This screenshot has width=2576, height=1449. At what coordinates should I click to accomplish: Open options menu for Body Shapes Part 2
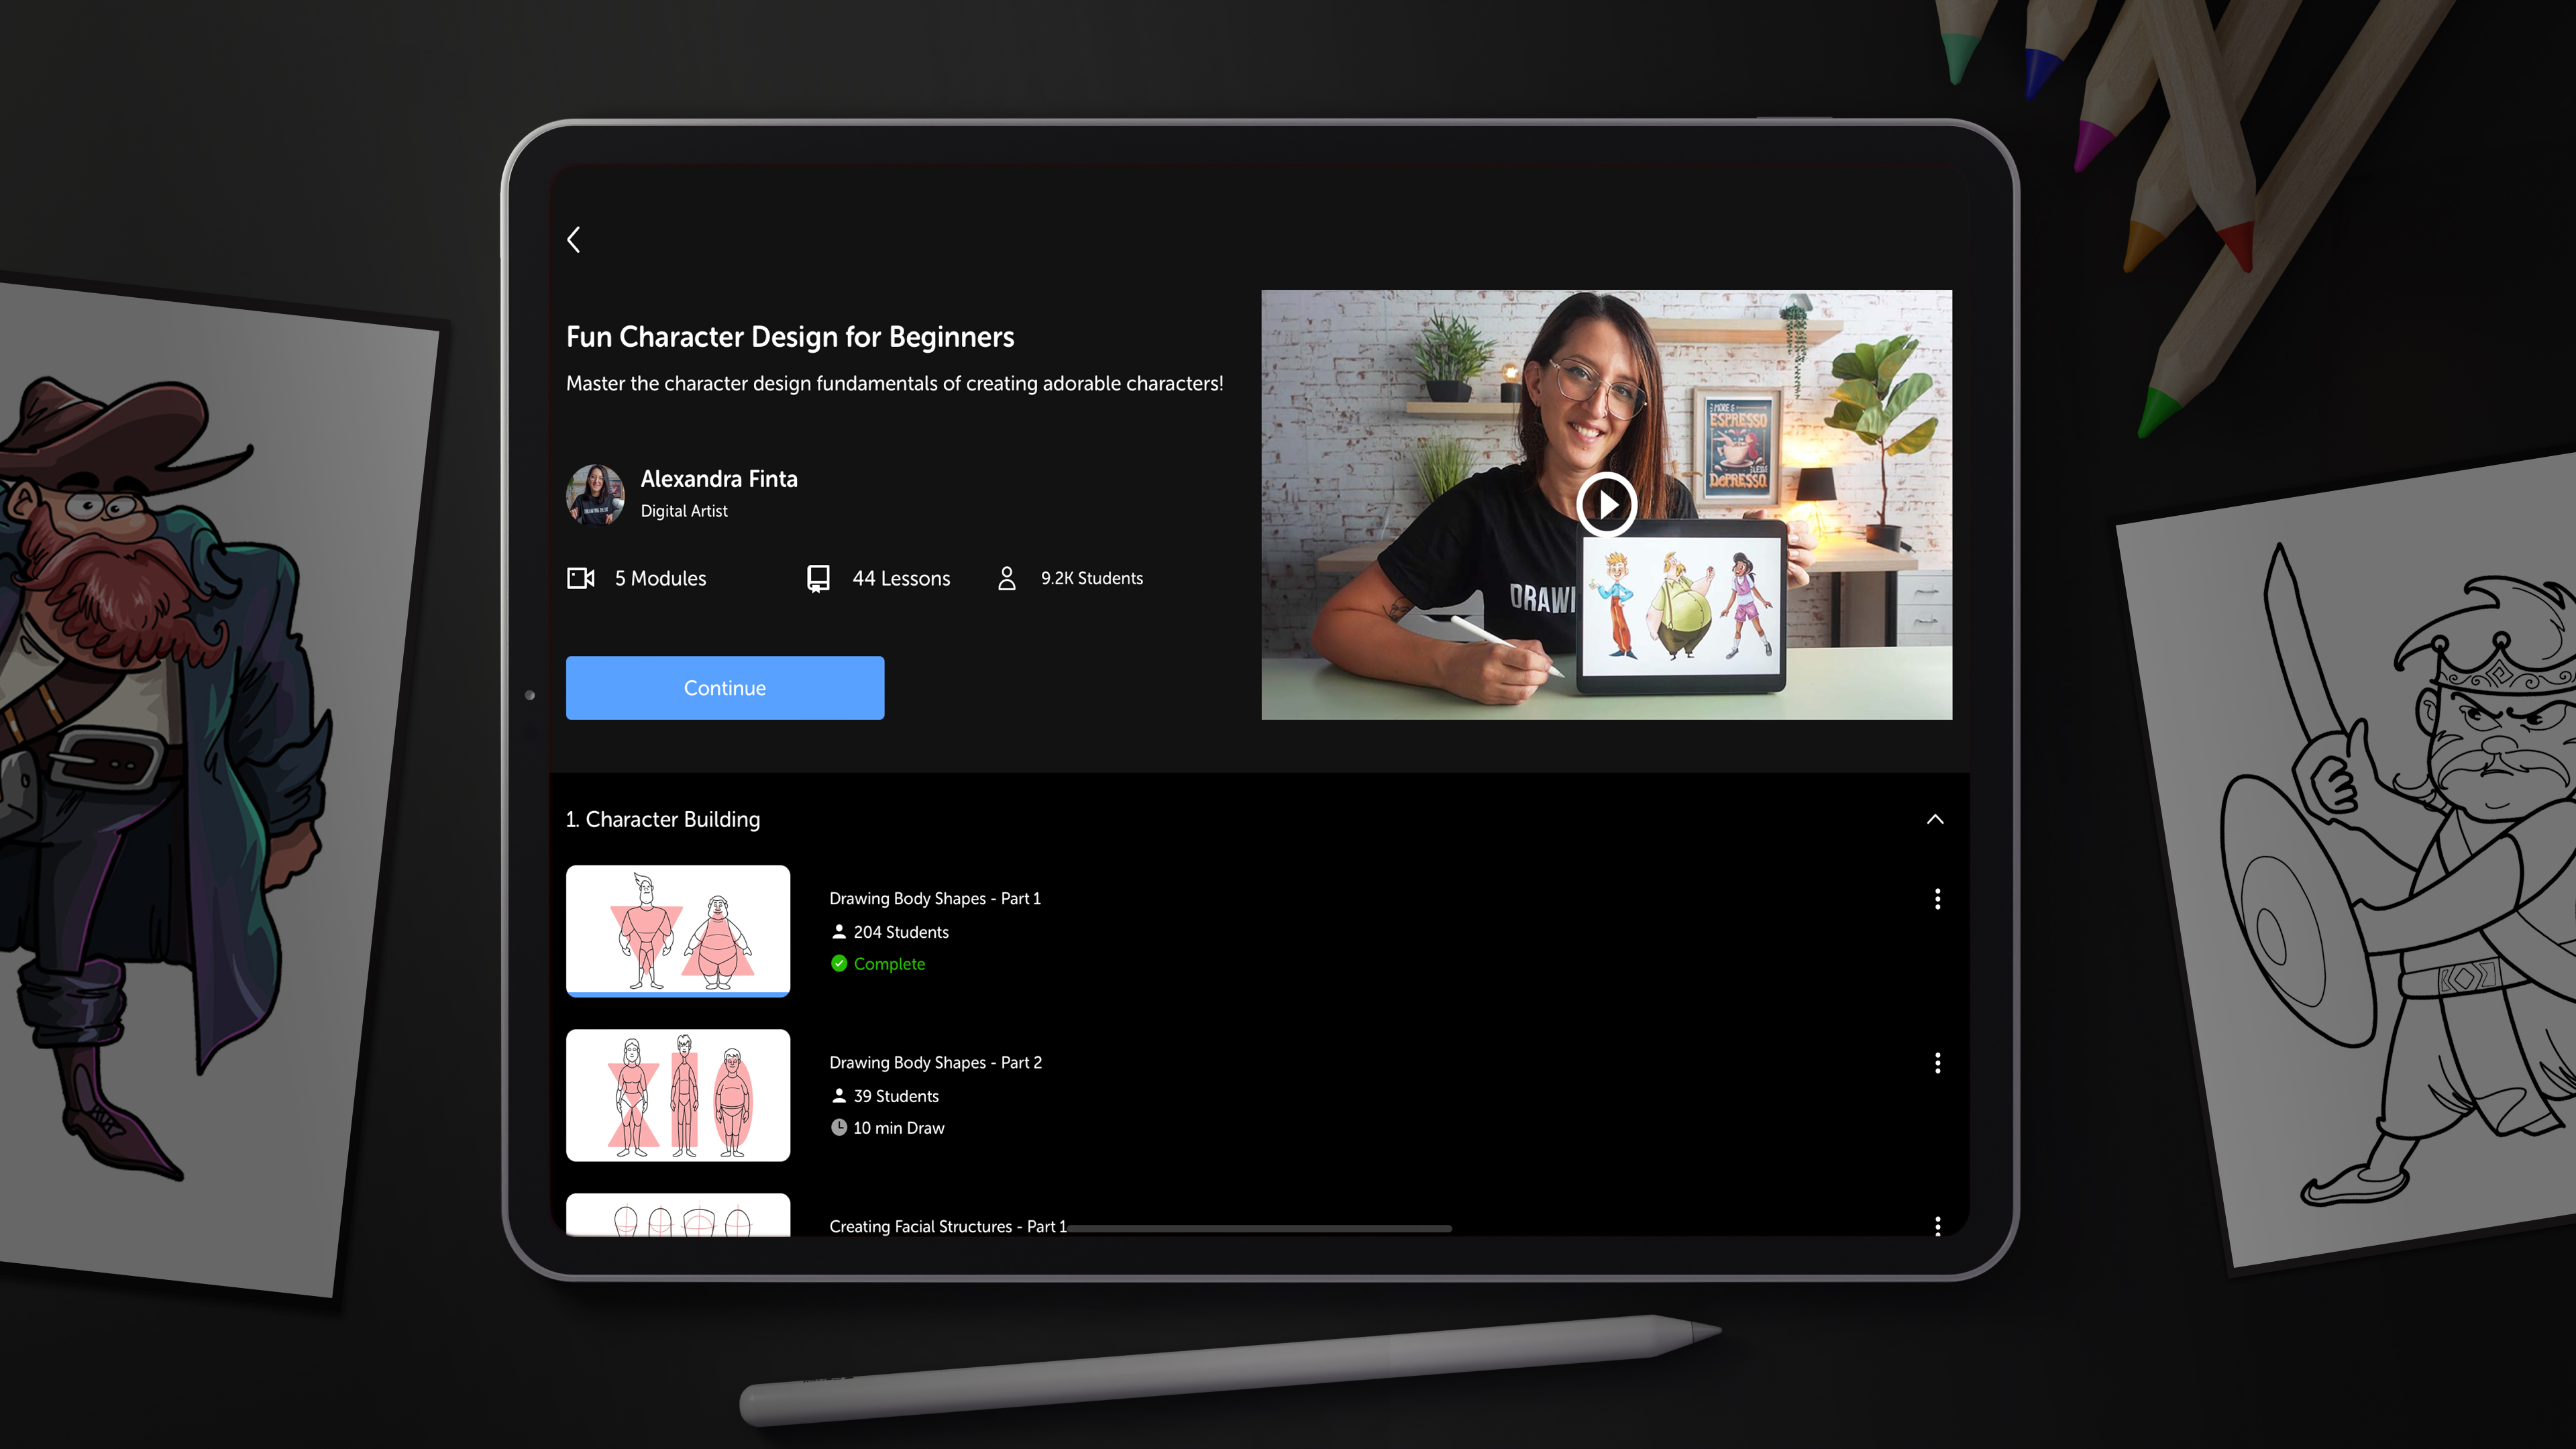pos(1937,1063)
